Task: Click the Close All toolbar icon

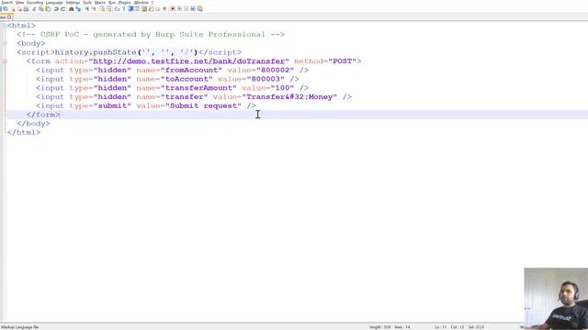Action: click(x=19, y=8)
